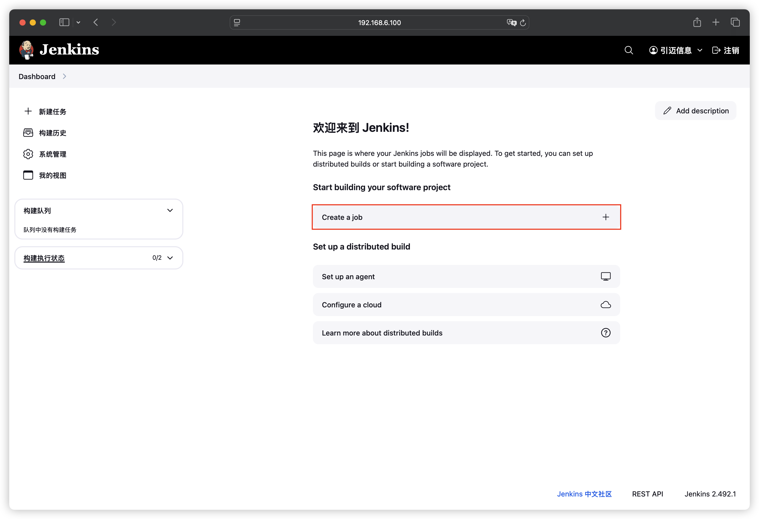Click the 引迈信息 username link

point(676,50)
